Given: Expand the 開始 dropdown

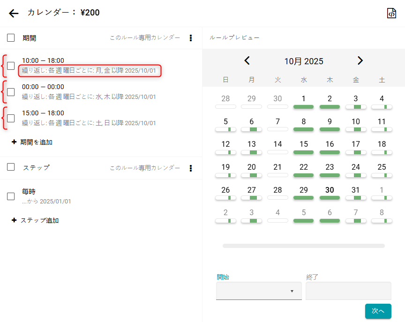Looking at the screenshot, I should (x=259, y=291).
